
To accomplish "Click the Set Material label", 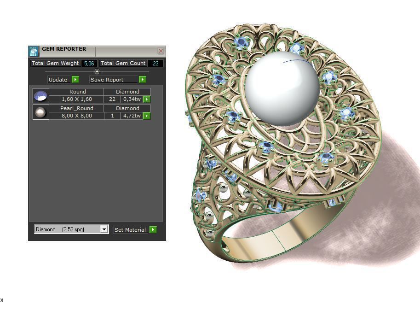I will pos(130,229).
